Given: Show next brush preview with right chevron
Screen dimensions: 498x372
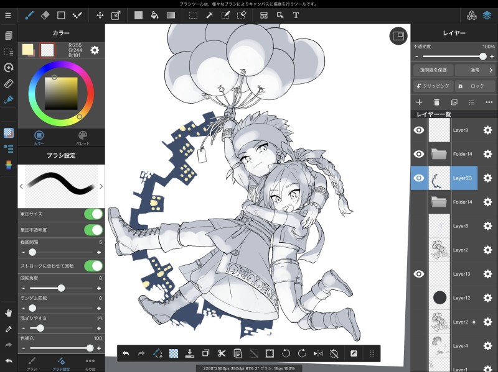Looking at the screenshot, I should (101, 186).
